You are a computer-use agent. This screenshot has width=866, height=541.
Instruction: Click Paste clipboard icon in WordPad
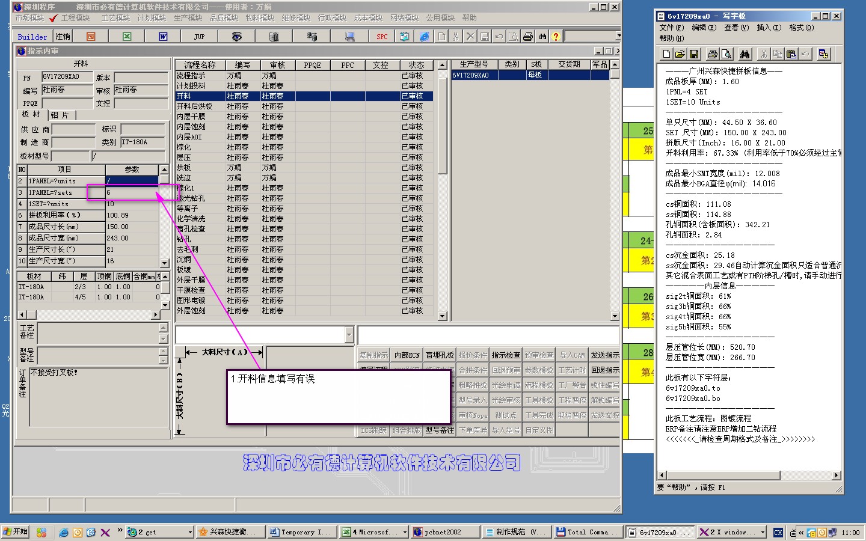(x=791, y=54)
